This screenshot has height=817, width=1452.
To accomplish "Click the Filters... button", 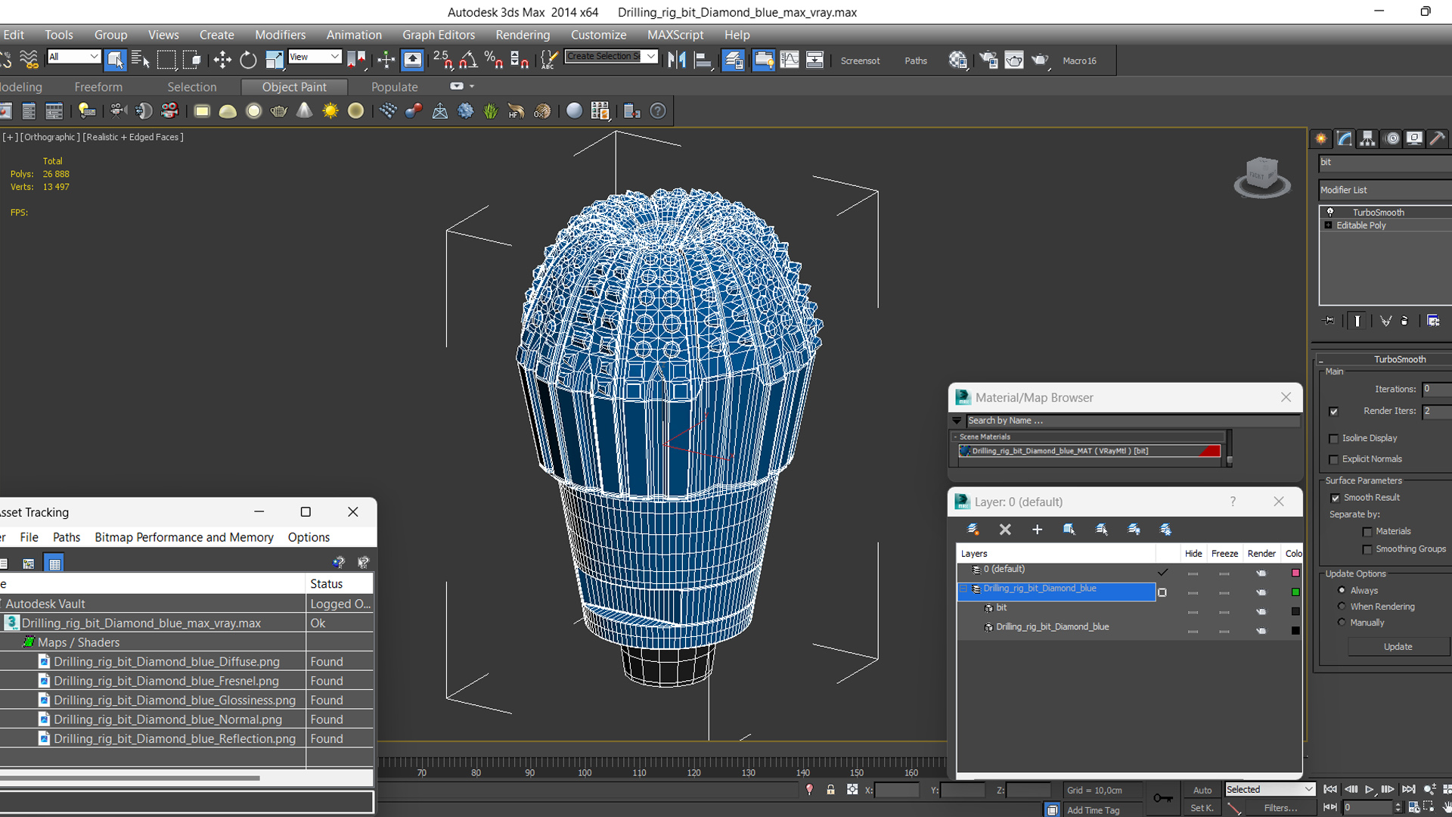I will (1280, 808).
